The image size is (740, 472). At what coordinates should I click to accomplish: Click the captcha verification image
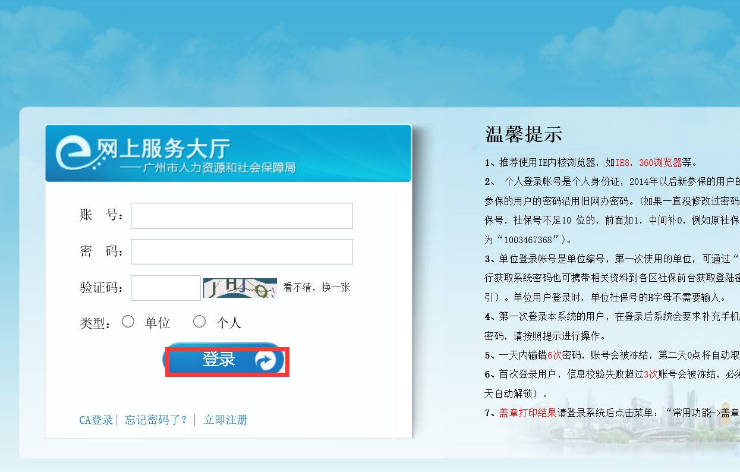(240, 287)
